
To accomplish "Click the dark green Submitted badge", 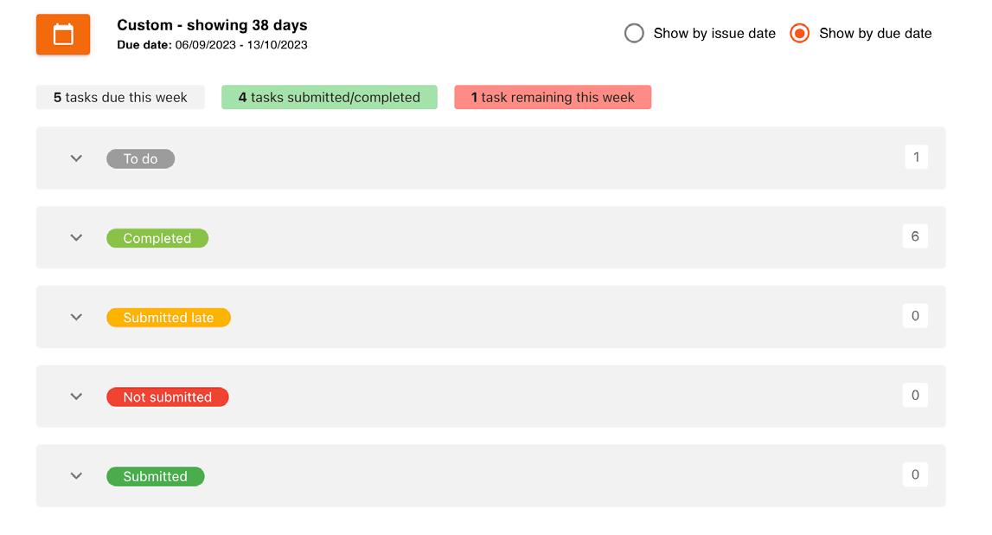I will pos(155,476).
